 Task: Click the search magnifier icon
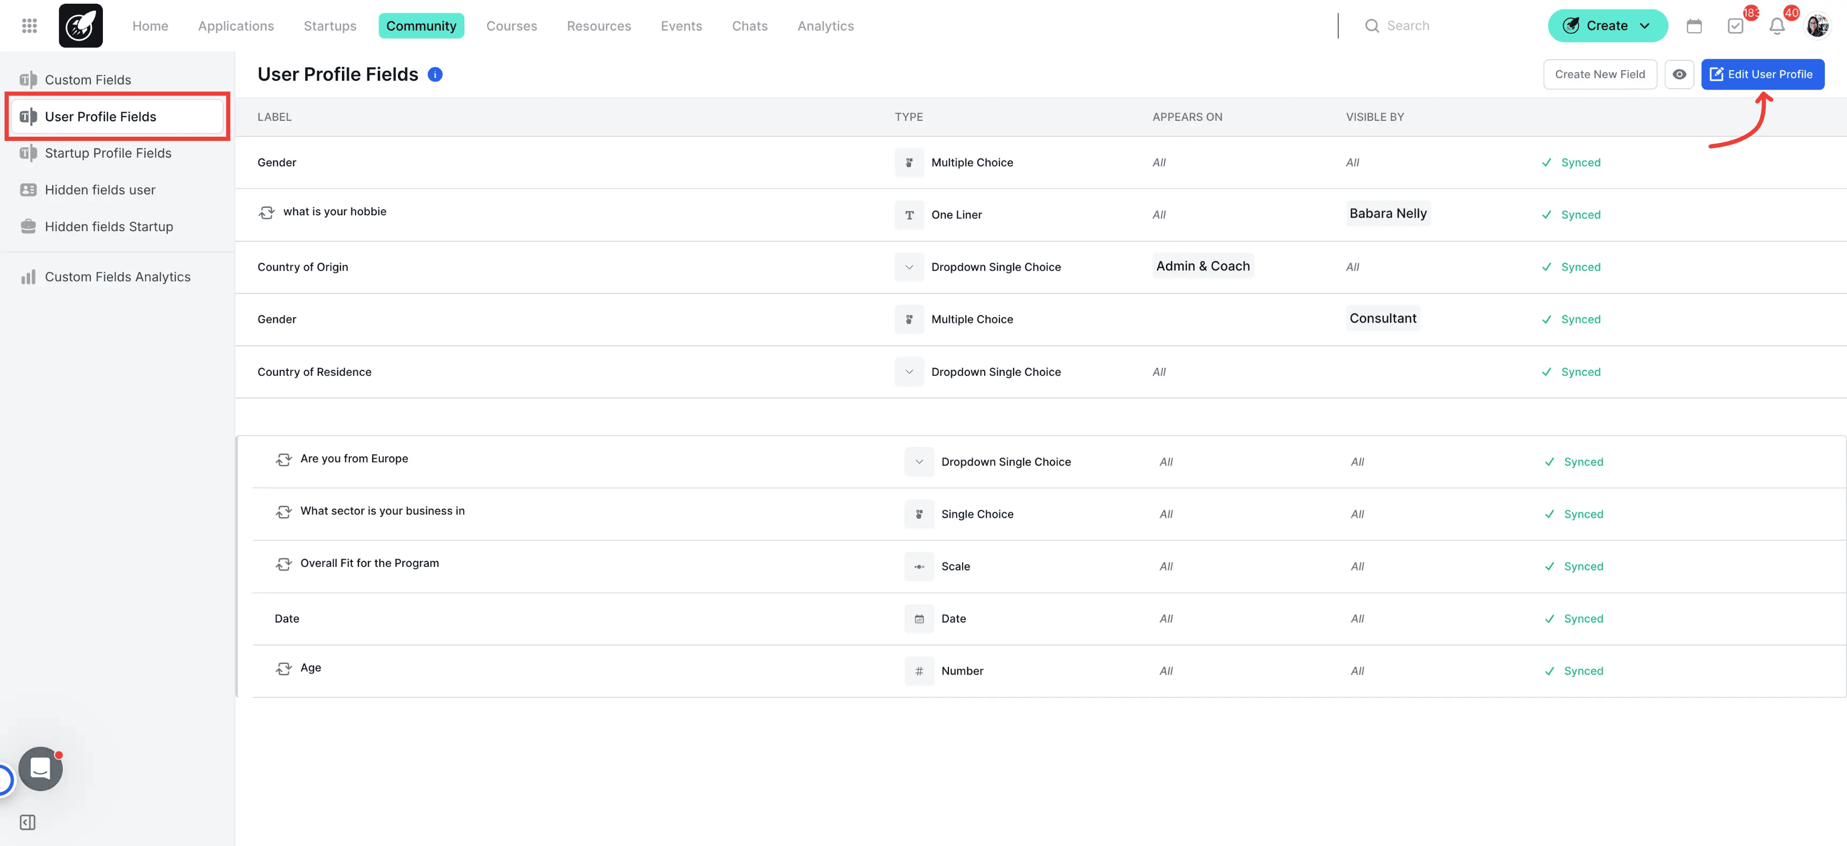pos(1372,26)
